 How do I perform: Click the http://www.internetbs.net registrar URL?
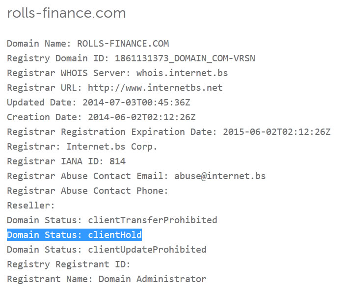[155, 88]
